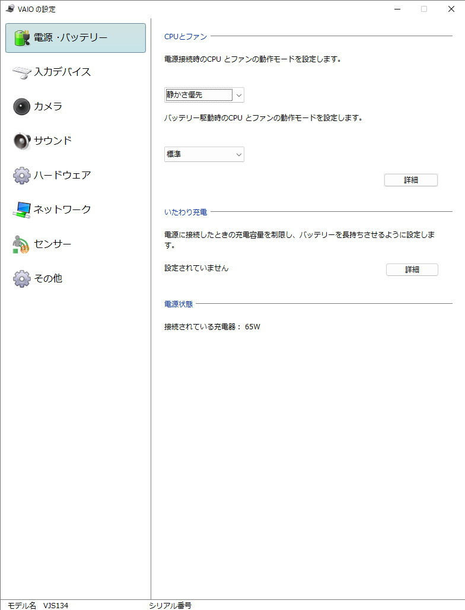Click the CPUとファン section heading

(x=186, y=37)
